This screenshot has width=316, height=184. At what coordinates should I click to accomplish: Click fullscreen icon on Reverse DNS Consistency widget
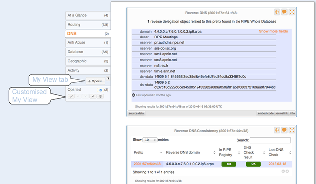point(292,130)
